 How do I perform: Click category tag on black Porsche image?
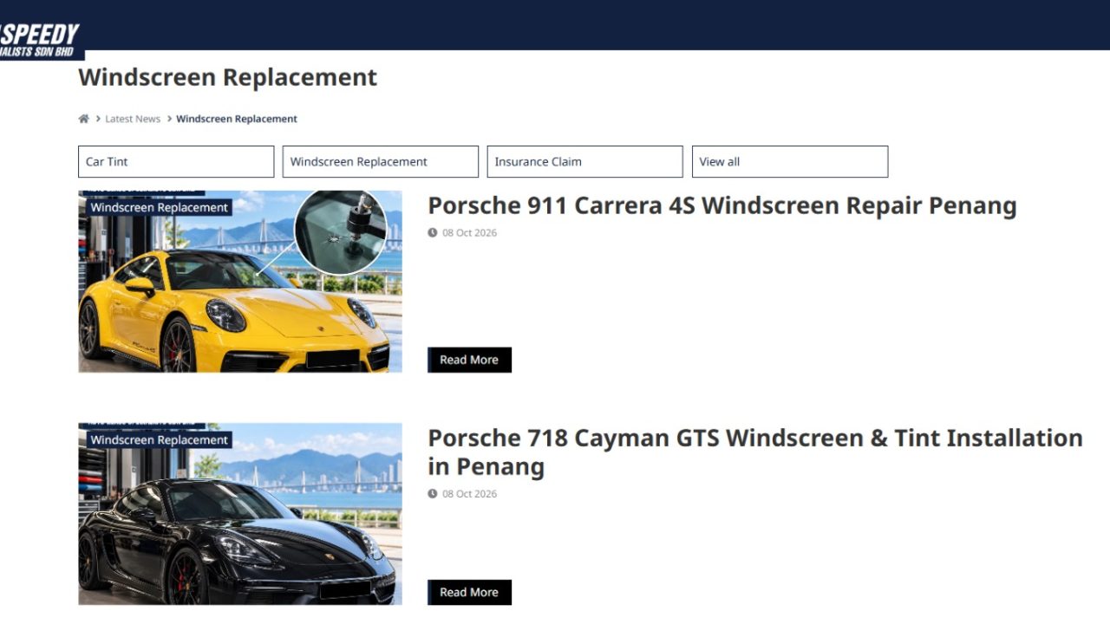160,440
